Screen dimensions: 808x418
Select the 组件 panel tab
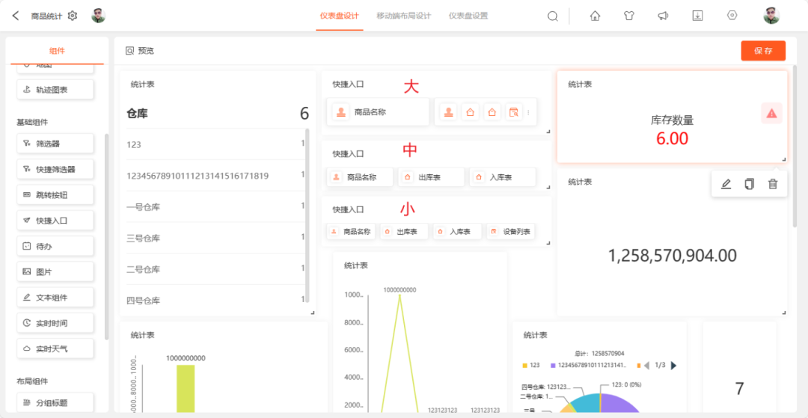(57, 50)
